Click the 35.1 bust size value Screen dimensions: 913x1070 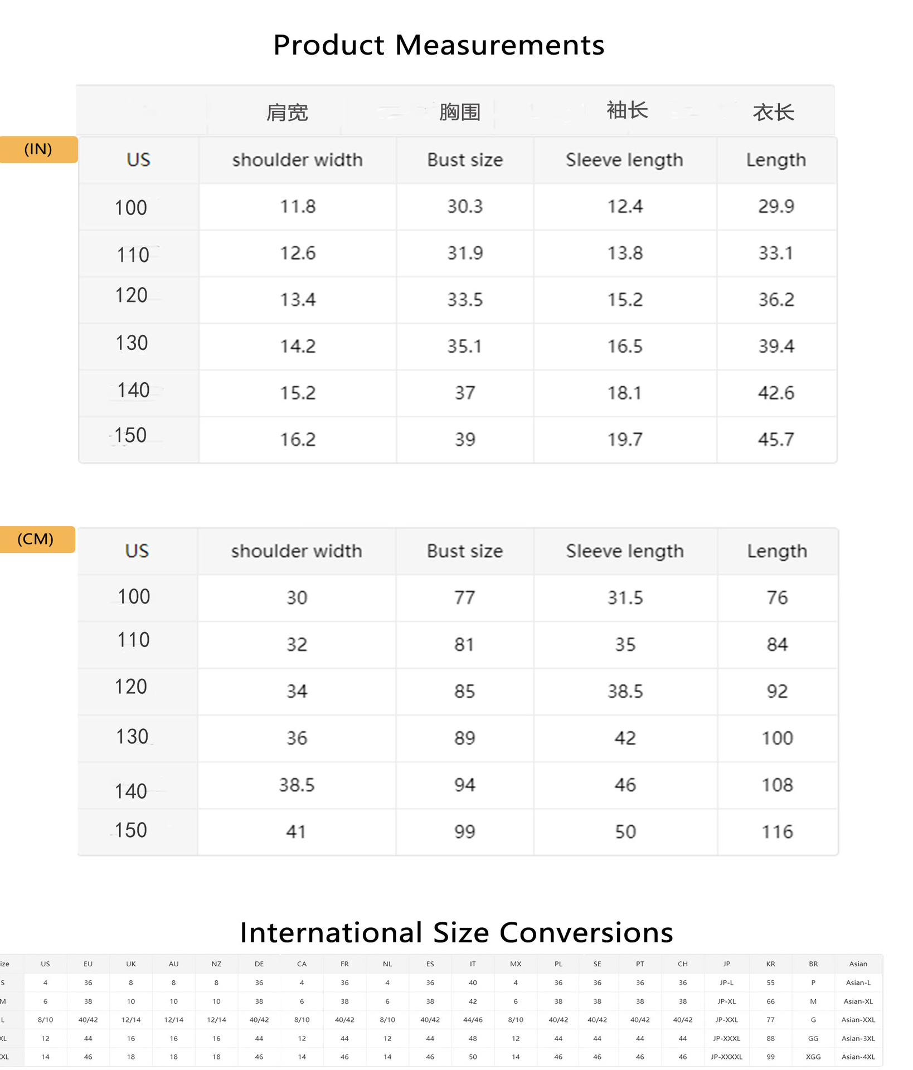(464, 347)
